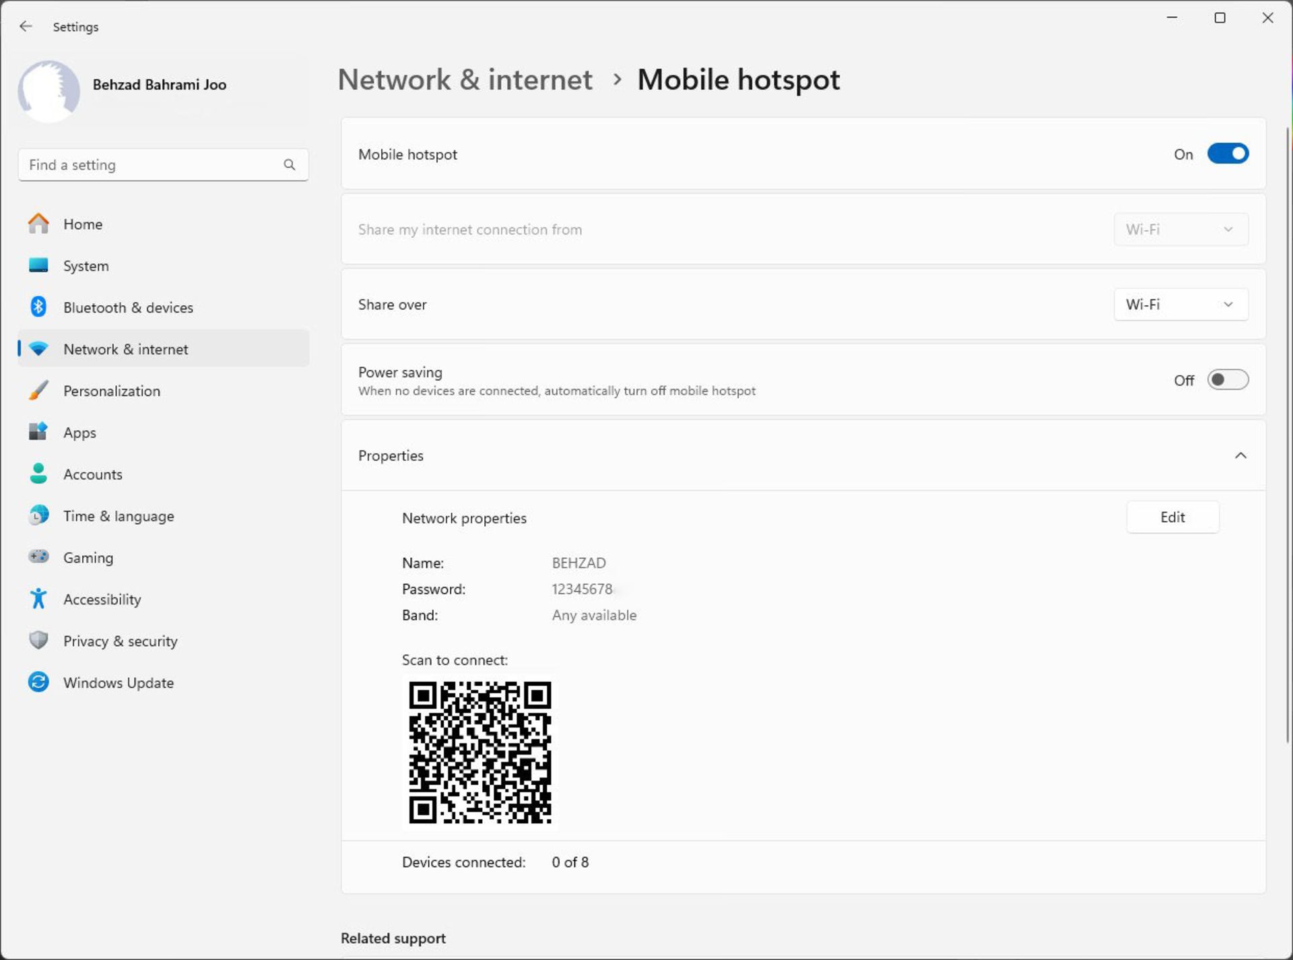Open Apps settings page
The width and height of the screenshot is (1293, 960).
pos(164,432)
